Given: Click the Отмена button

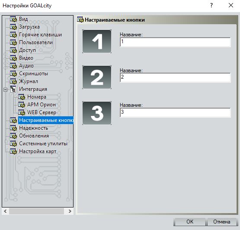Looking at the screenshot, I should coord(222,222).
